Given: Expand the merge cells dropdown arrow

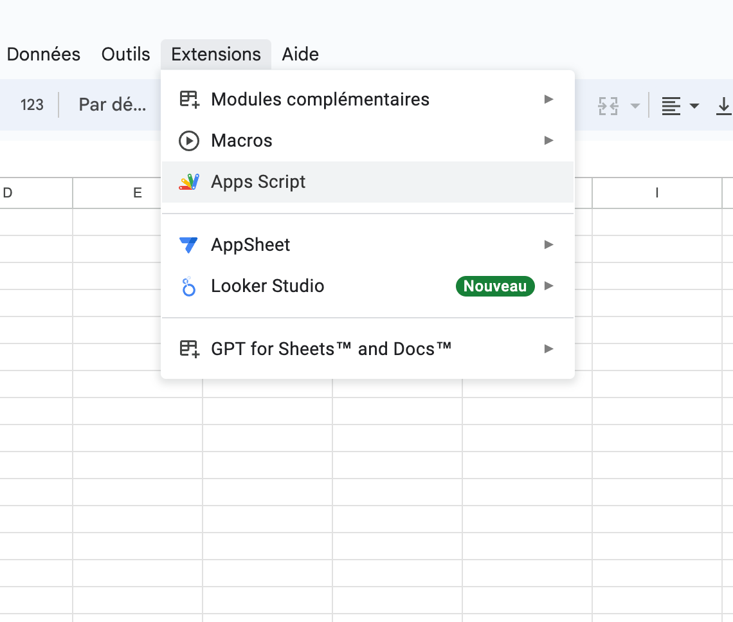Looking at the screenshot, I should point(635,105).
